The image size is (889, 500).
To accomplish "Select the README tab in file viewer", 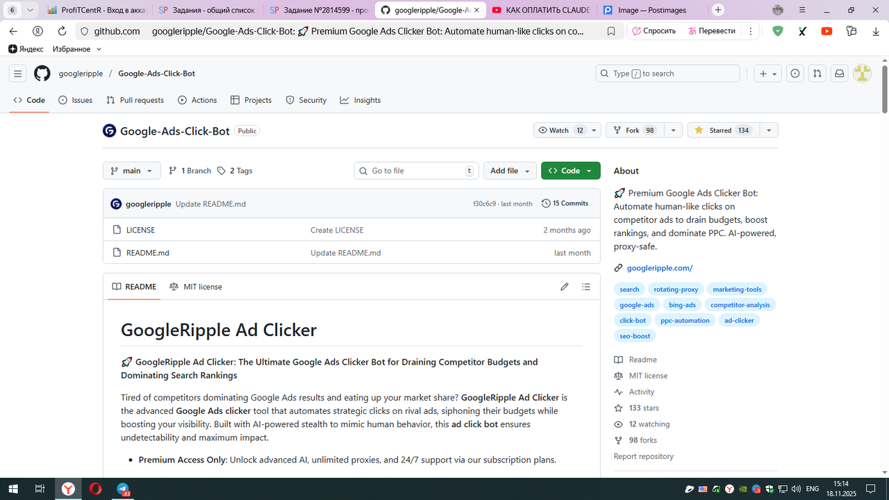I will (134, 287).
